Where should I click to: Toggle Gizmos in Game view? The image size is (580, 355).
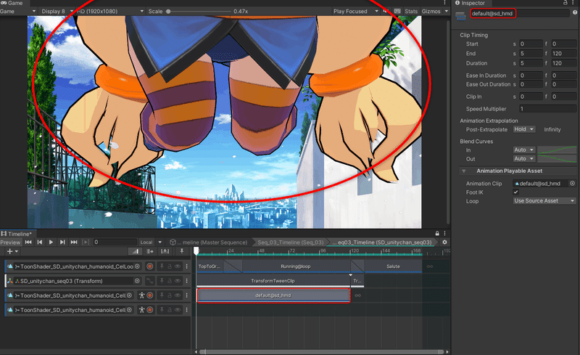(x=431, y=11)
